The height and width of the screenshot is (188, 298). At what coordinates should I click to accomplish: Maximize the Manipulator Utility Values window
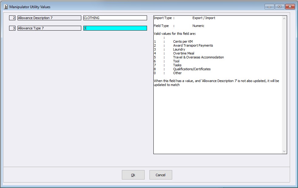pyautogui.click(x=279, y=7)
